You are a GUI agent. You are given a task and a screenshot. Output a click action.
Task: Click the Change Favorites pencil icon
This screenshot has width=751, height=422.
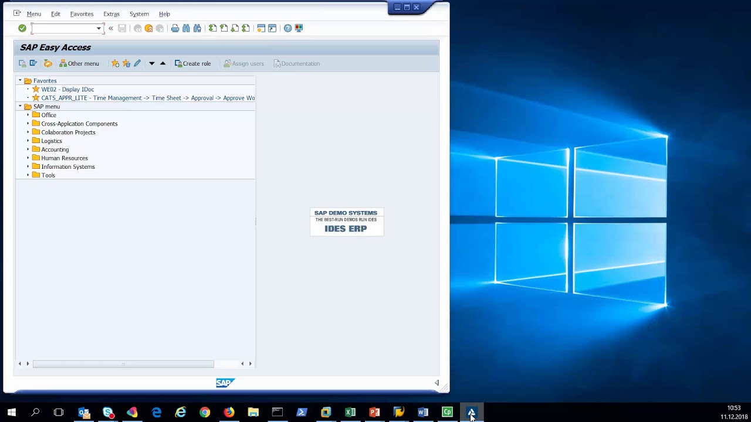point(137,63)
